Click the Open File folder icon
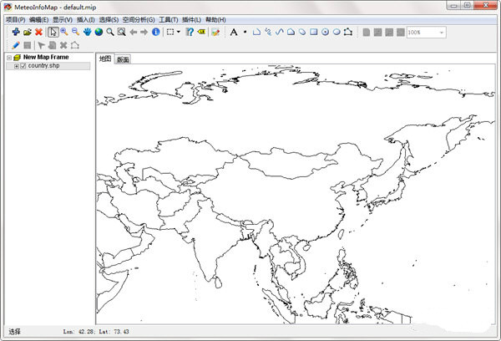 tap(27, 32)
